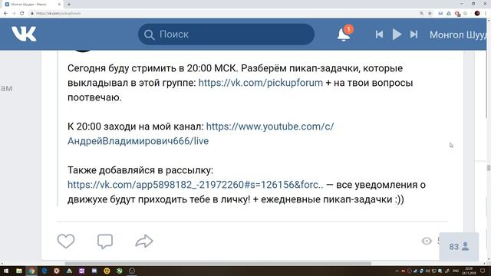Click the horizontal page scrollbar

point(218,264)
